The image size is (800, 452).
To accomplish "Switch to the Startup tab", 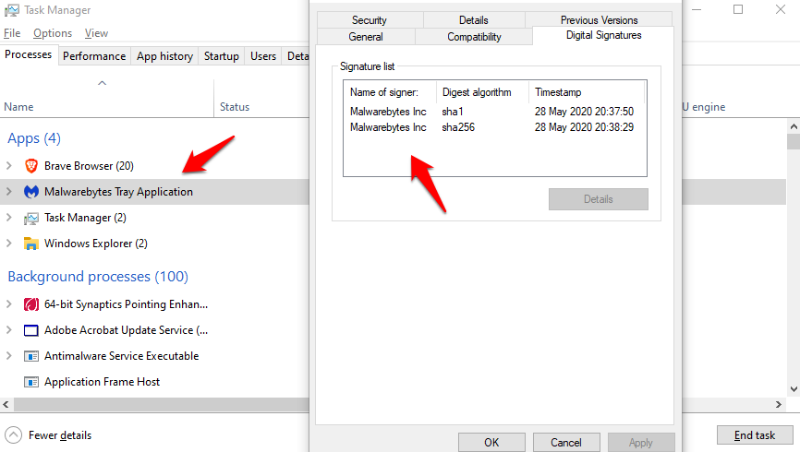I will click(222, 56).
